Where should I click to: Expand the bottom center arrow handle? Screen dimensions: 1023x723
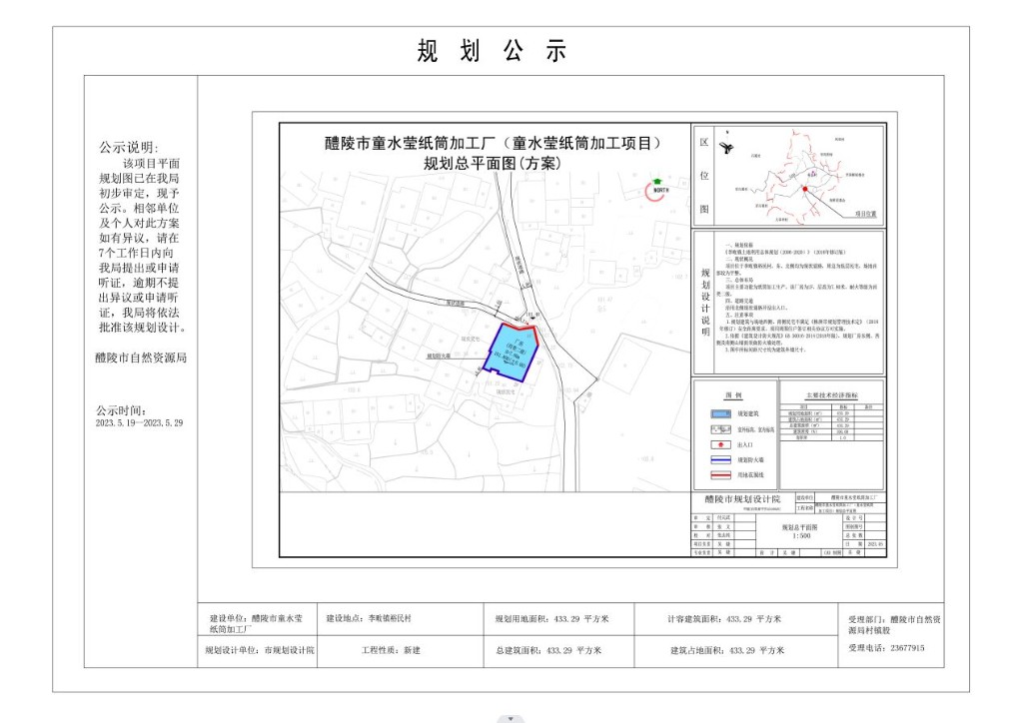pos(511,717)
